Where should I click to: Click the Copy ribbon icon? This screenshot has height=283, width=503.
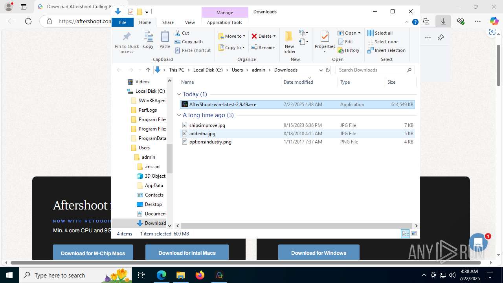[148, 40]
